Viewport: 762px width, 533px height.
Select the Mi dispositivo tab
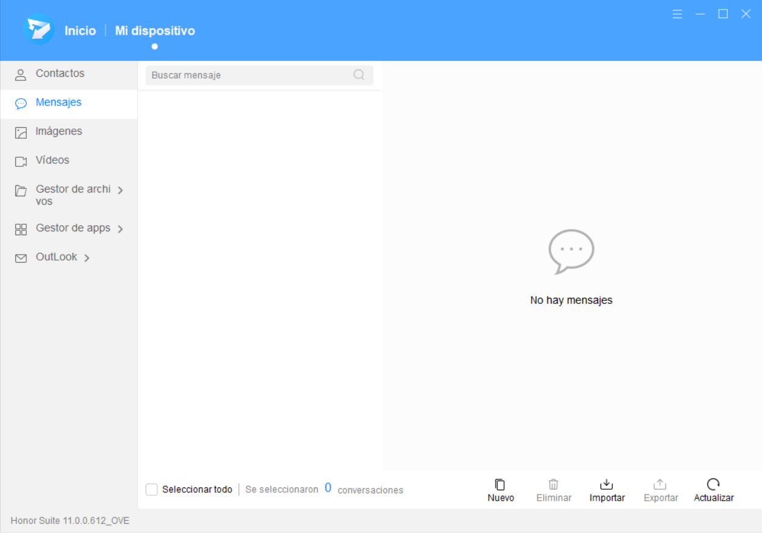155,30
